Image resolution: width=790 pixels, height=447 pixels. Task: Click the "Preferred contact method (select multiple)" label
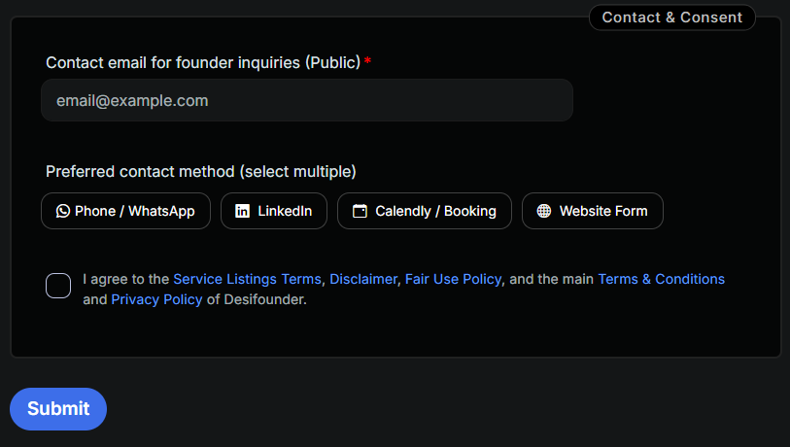(201, 172)
